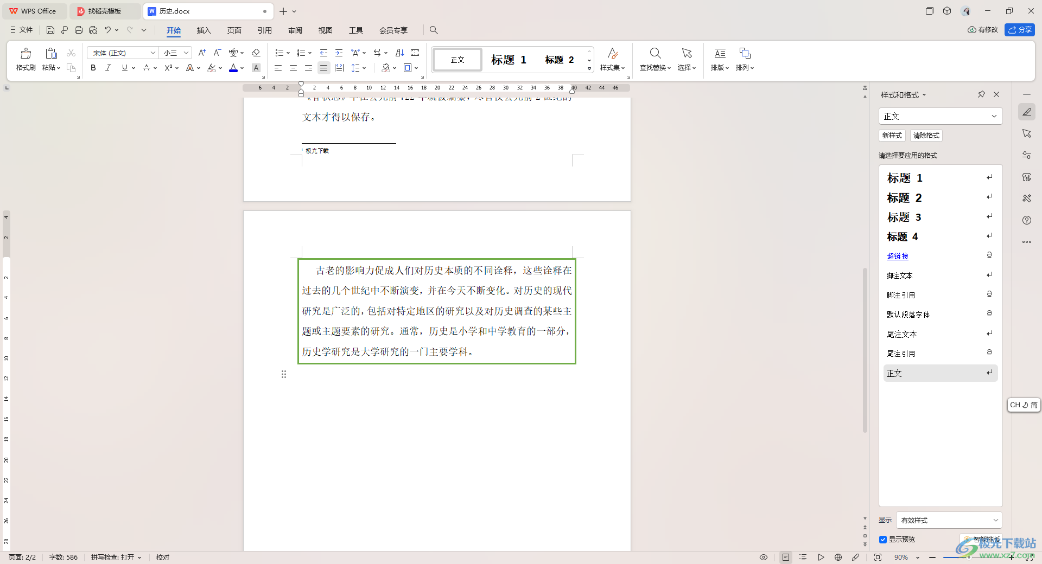Click the Proofread (校对) status bar button
This screenshot has height=564, width=1042.
pos(162,557)
